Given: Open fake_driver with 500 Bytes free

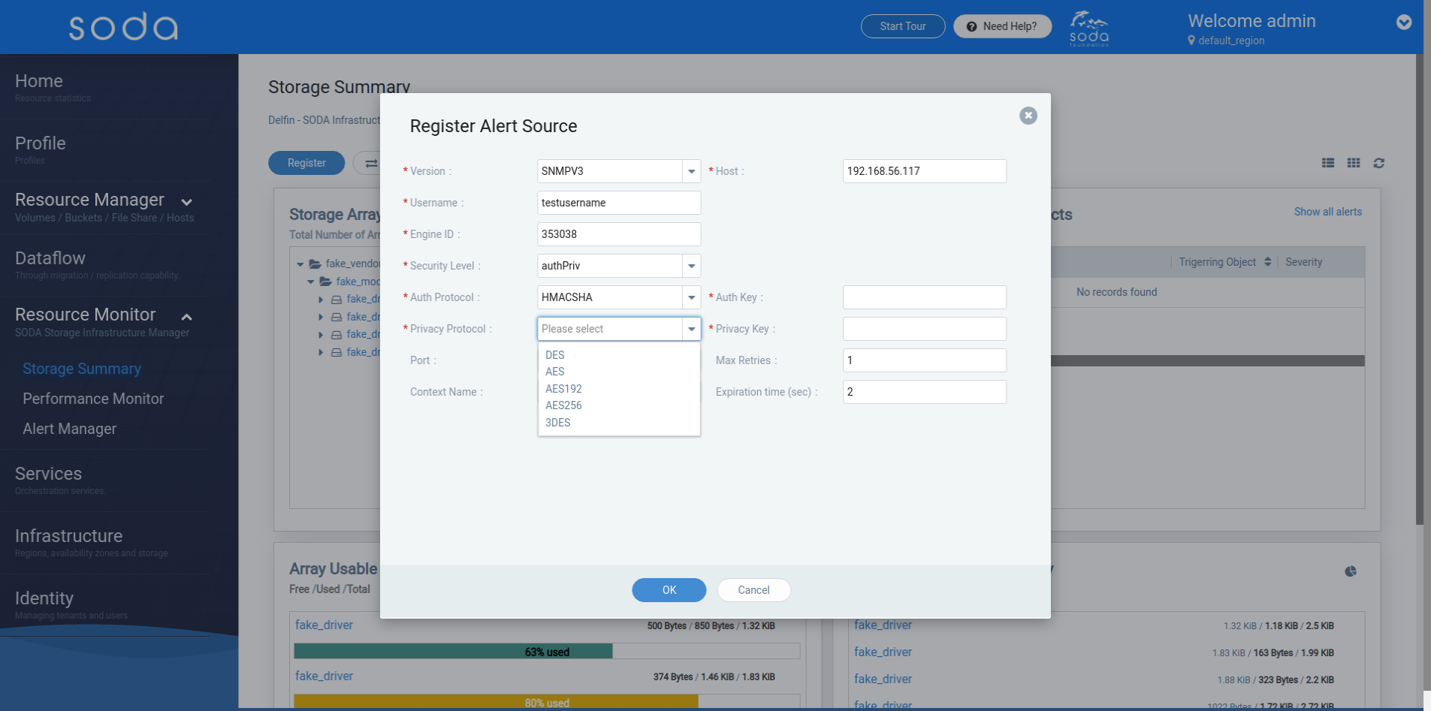Looking at the screenshot, I should [x=324, y=625].
